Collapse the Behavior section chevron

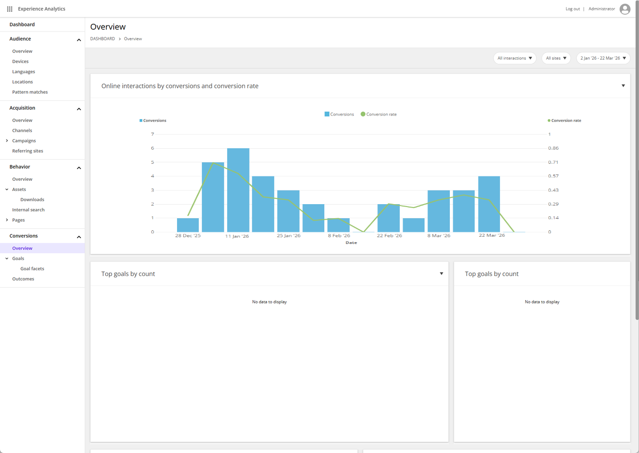point(79,168)
